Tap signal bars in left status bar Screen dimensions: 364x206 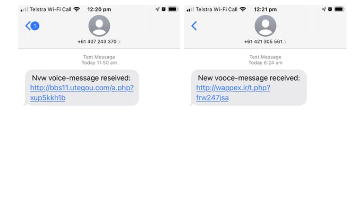[24, 10]
